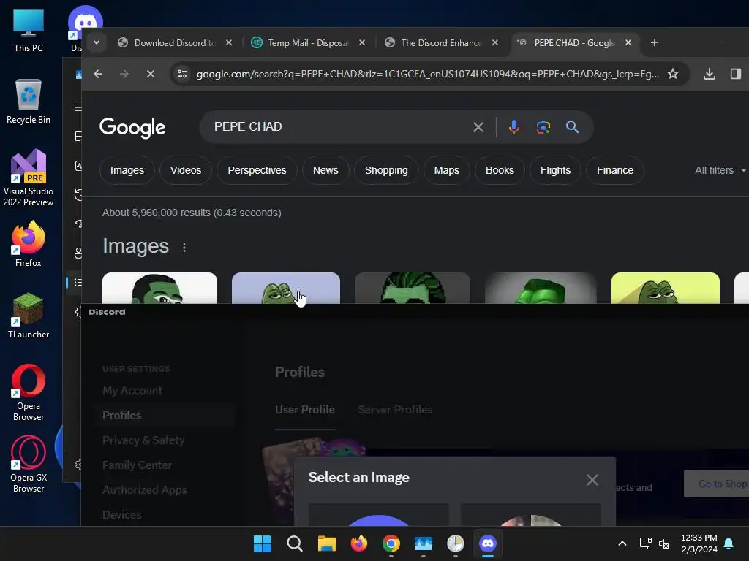
Task: Expand All filters dropdown on Google
Action: pyautogui.click(x=720, y=170)
